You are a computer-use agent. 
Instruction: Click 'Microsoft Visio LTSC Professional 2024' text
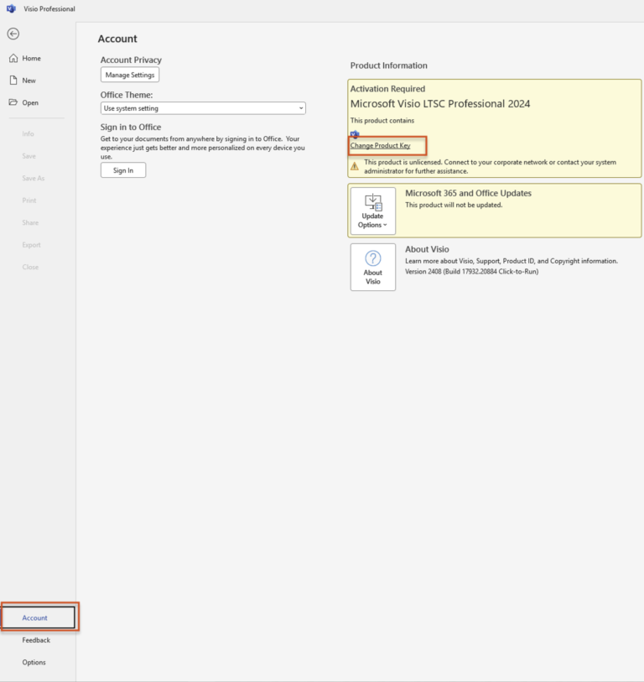(x=440, y=103)
